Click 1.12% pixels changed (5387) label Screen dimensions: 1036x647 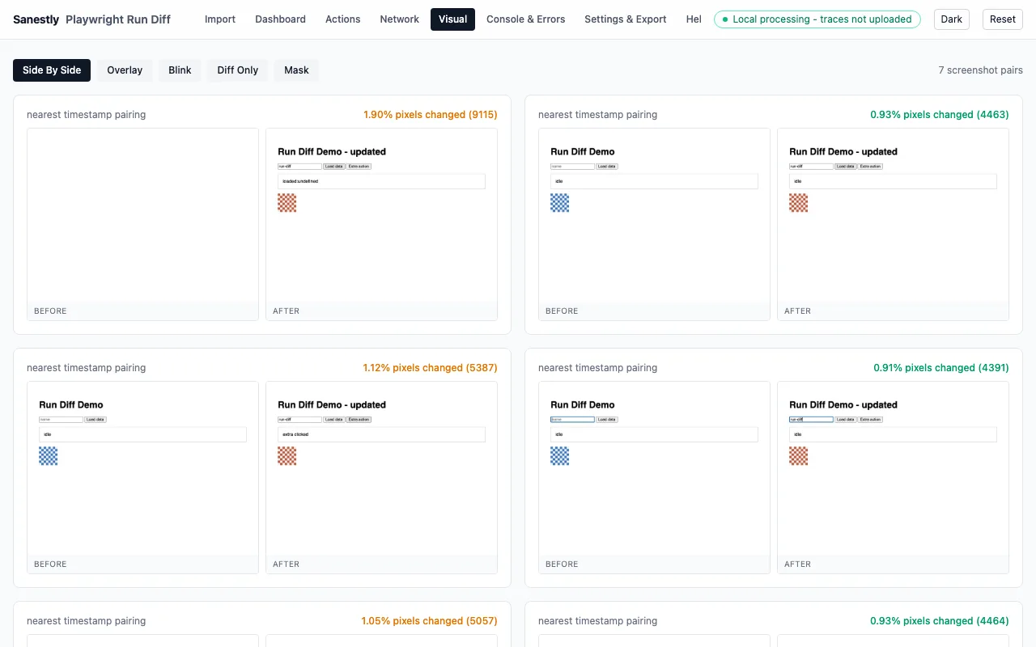(x=431, y=368)
